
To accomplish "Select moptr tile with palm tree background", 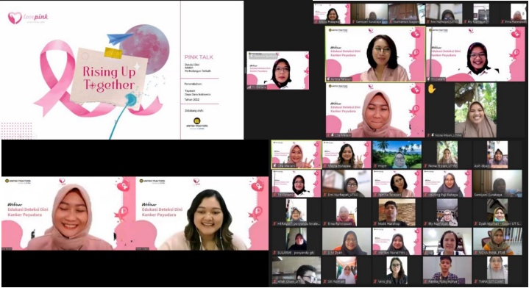I will point(397,154).
